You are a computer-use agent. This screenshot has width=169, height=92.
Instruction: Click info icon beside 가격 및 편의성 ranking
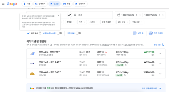(51, 45)
